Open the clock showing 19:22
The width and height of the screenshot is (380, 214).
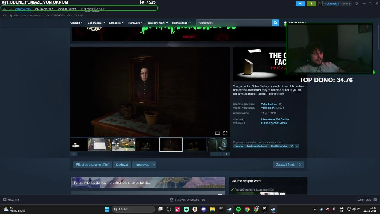point(370,209)
